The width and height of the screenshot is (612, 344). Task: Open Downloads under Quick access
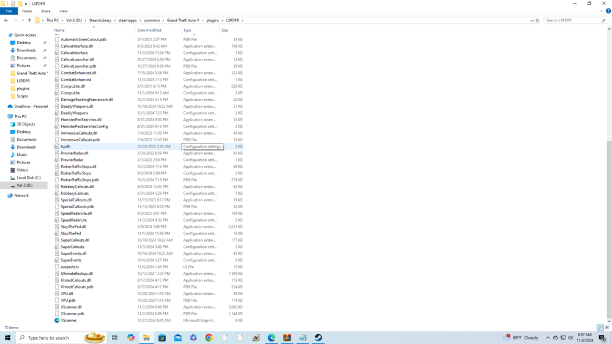[26, 50]
